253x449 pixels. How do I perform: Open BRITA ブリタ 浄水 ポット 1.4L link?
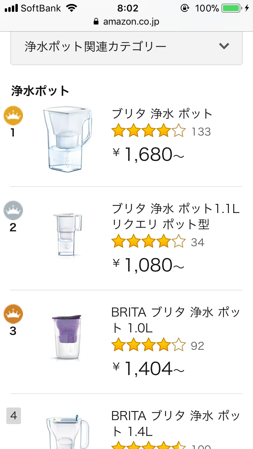[x=176, y=423]
